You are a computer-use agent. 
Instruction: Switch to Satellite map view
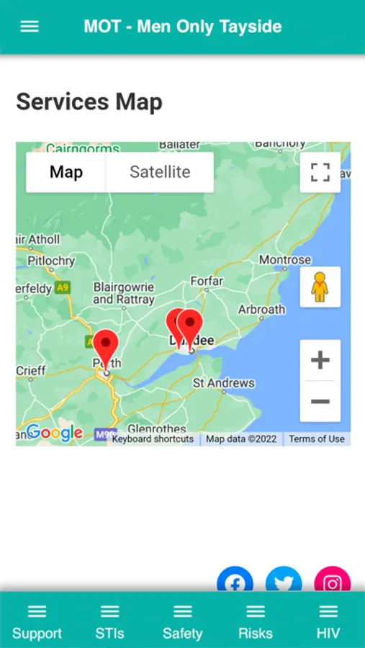click(160, 172)
